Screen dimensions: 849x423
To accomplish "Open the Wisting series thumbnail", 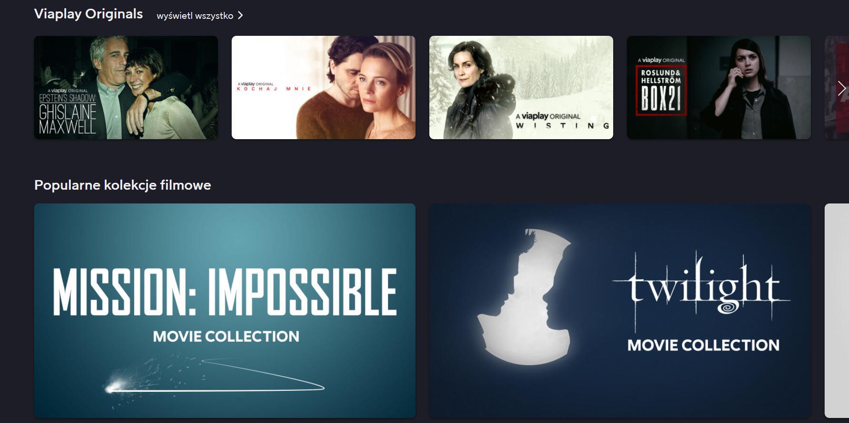I will coord(521,87).
